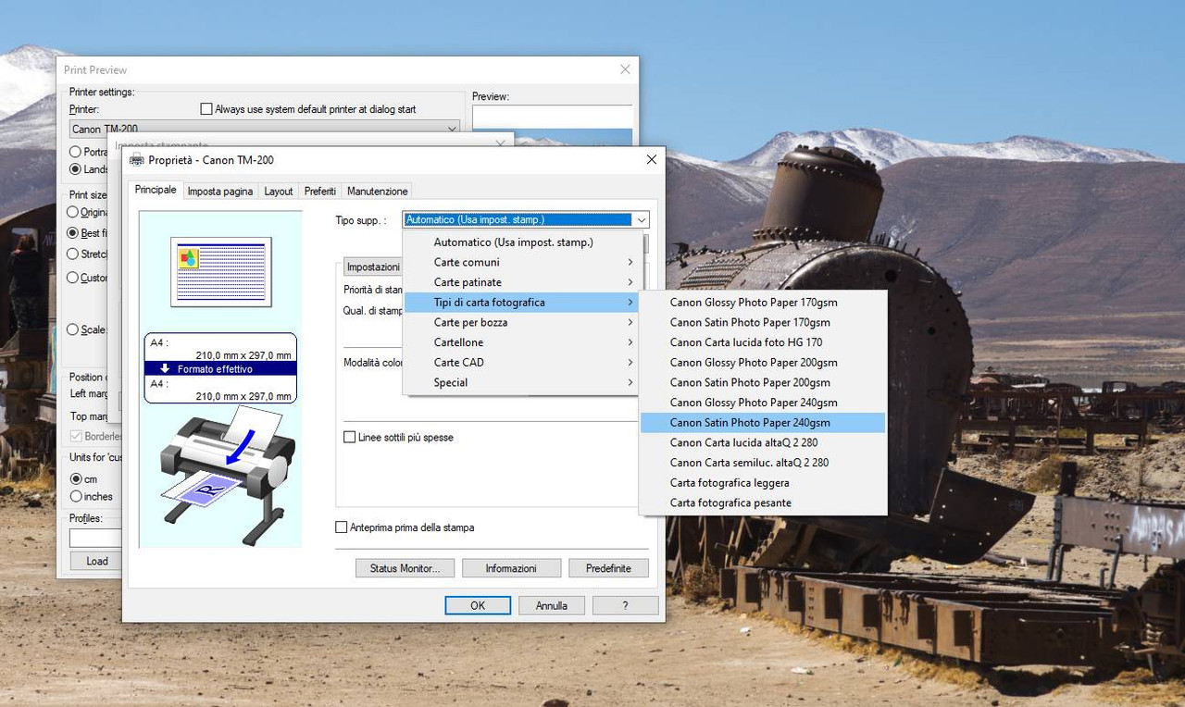Viewport: 1185px width, 707px height.
Task: Click the Profiles input field
Action: click(x=96, y=538)
